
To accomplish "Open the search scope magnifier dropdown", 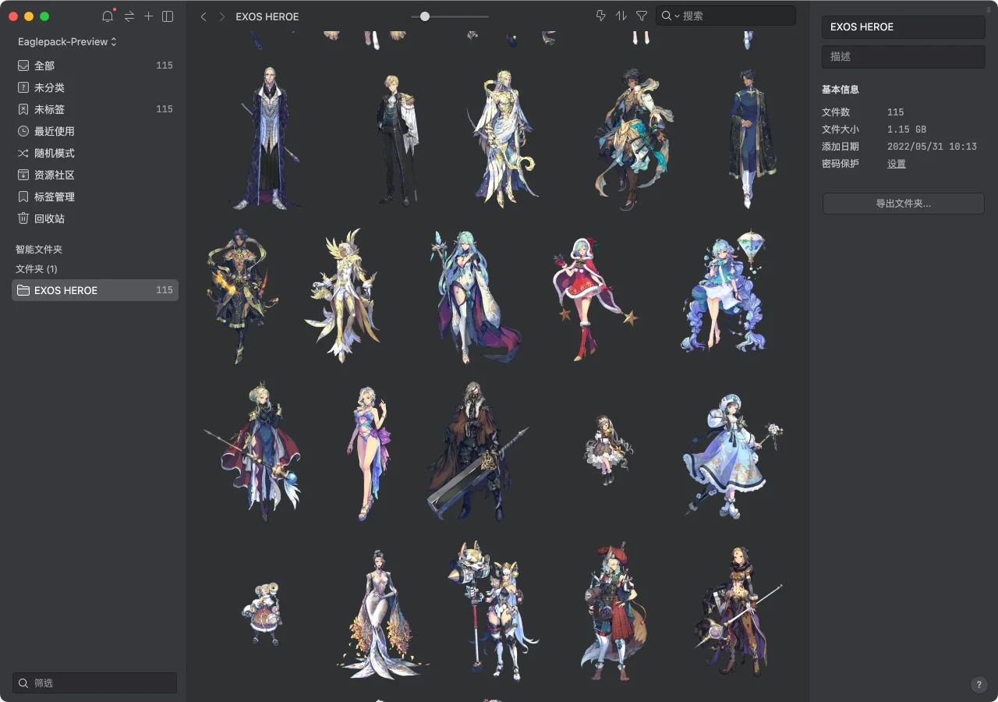I will click(x=671, y=16).
